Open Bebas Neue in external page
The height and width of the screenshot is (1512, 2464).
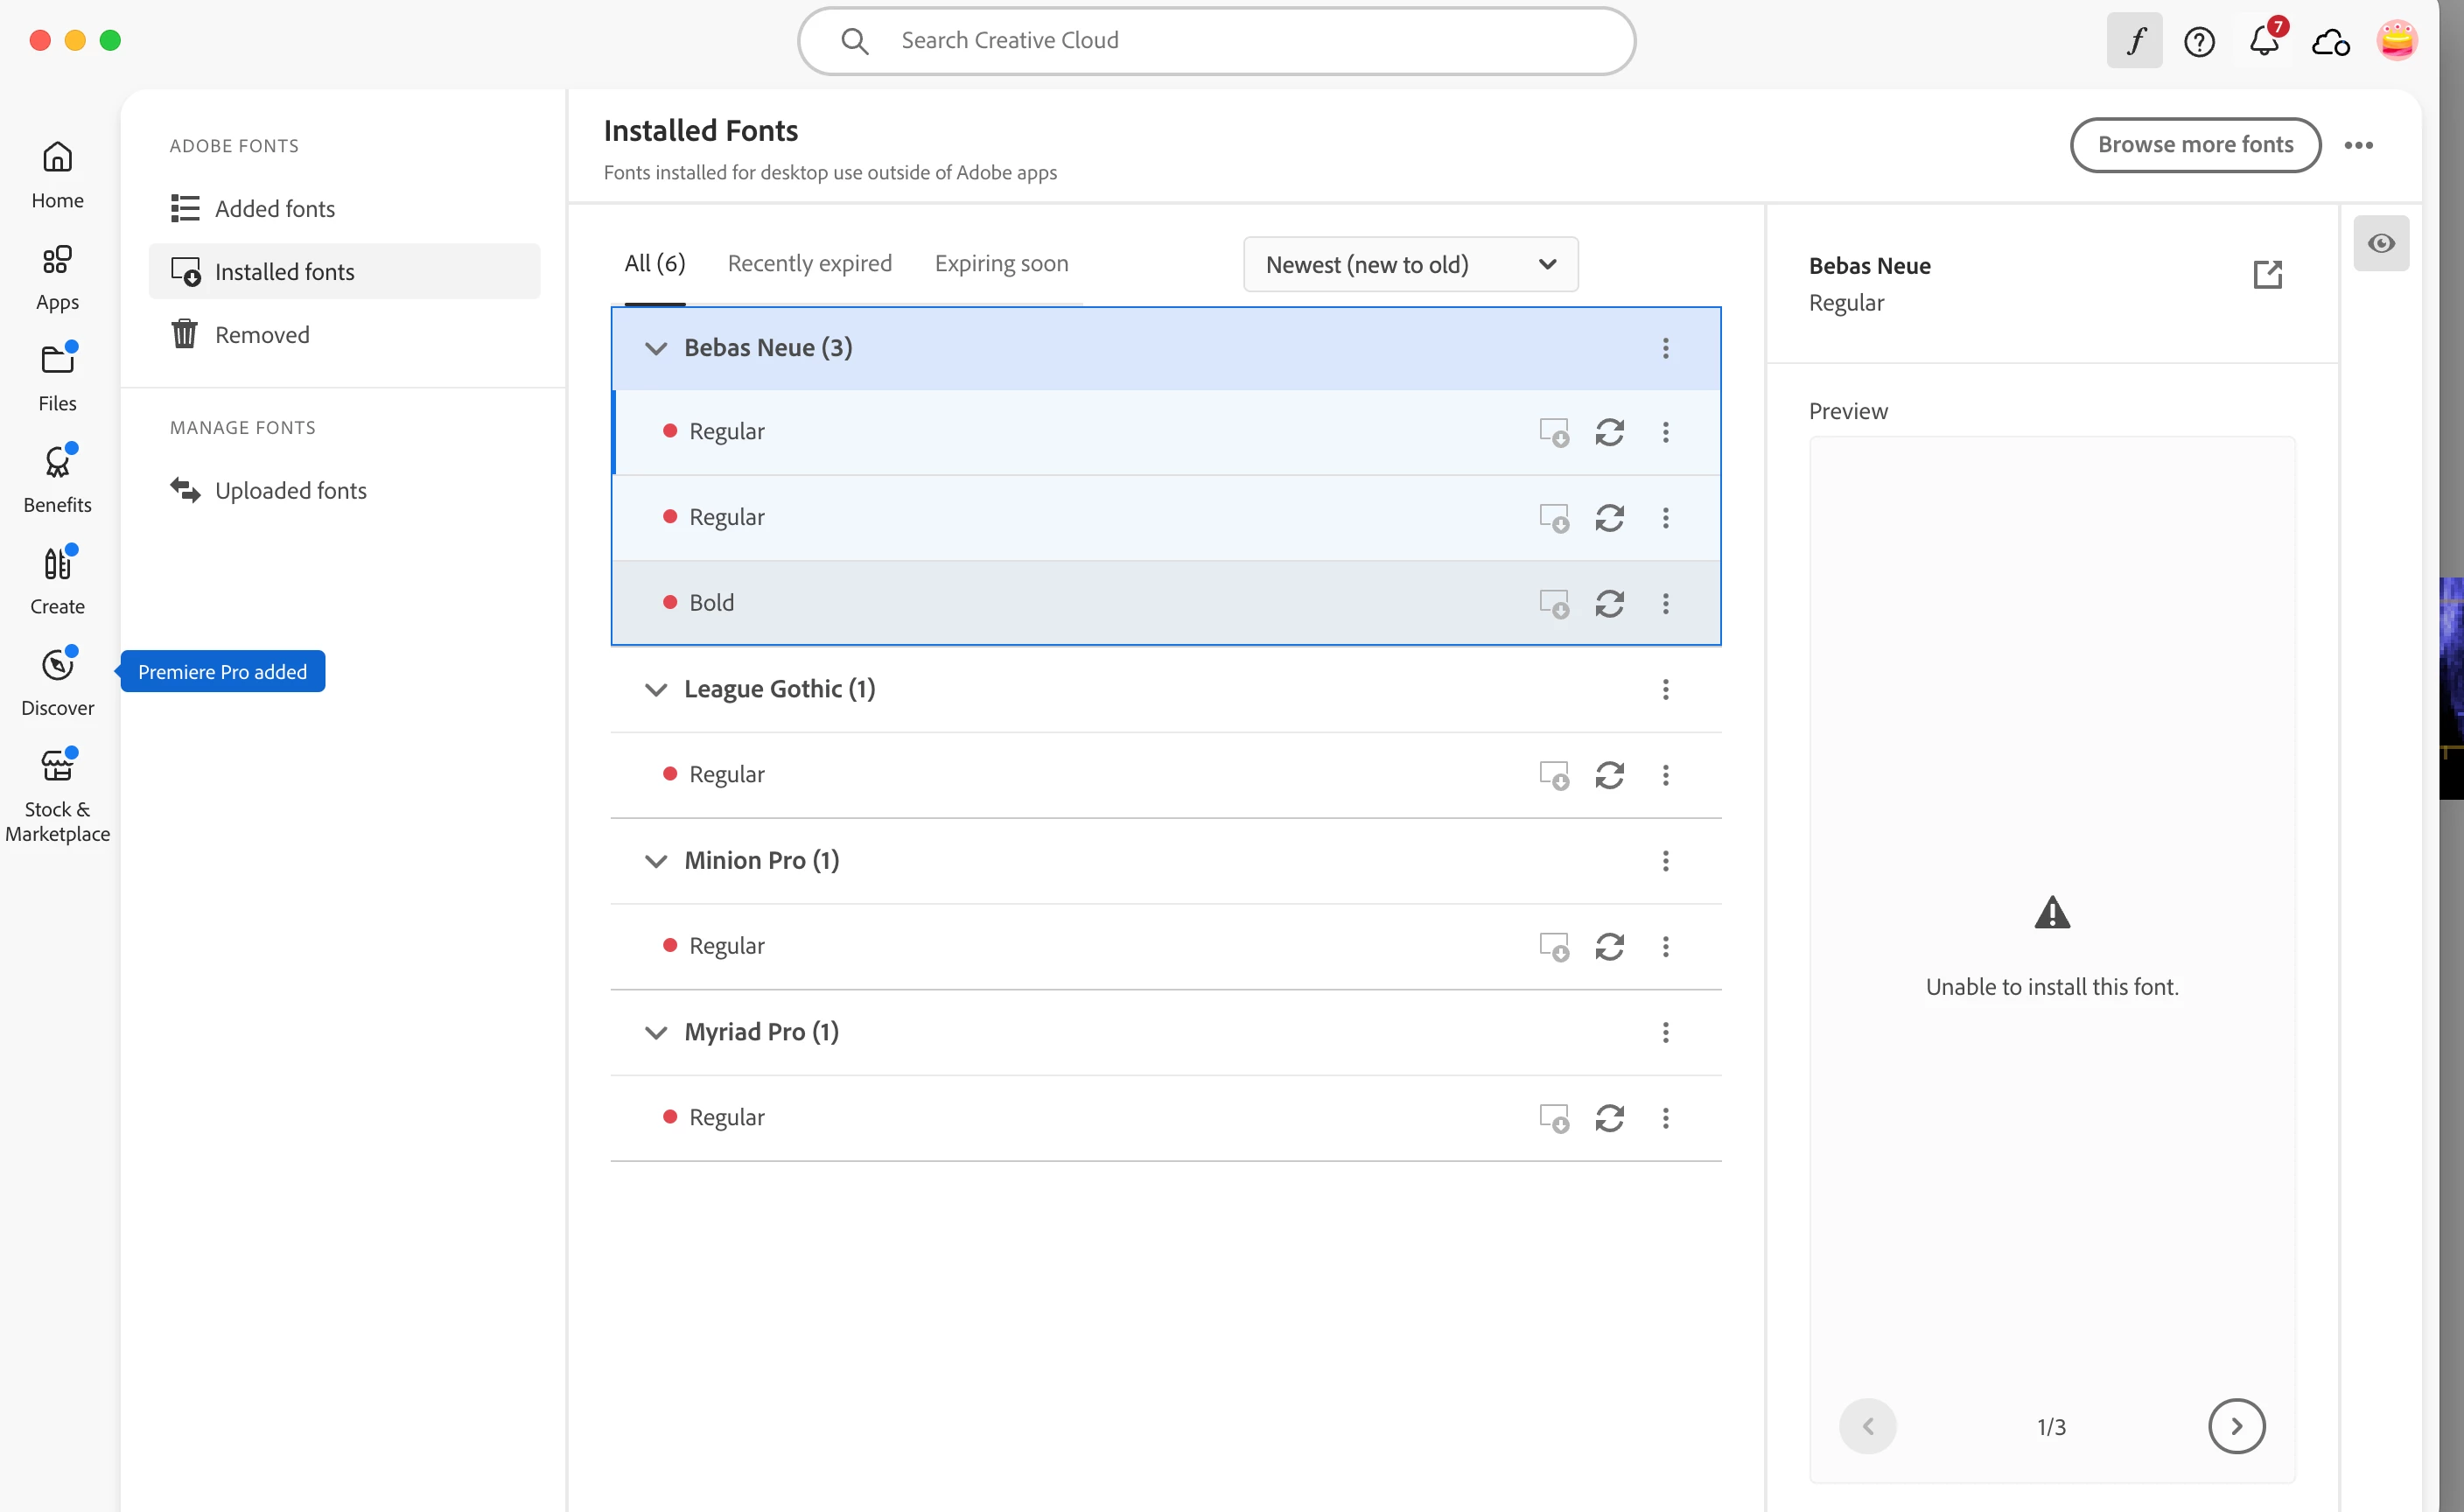(x=2267, y=274)
